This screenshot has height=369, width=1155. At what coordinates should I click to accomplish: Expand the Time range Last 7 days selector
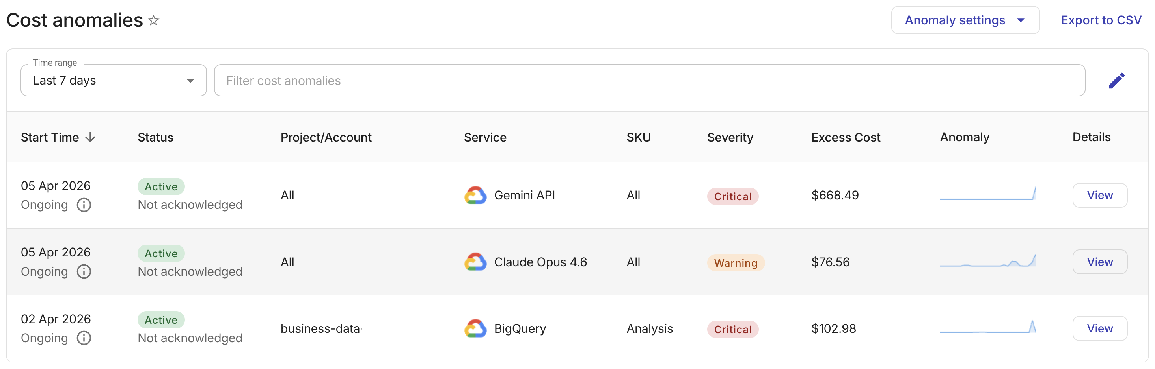114,81
